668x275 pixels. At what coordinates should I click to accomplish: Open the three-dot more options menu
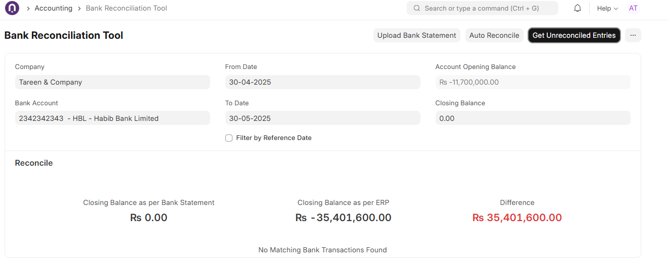pyautogui.click(x=633, y=35)
